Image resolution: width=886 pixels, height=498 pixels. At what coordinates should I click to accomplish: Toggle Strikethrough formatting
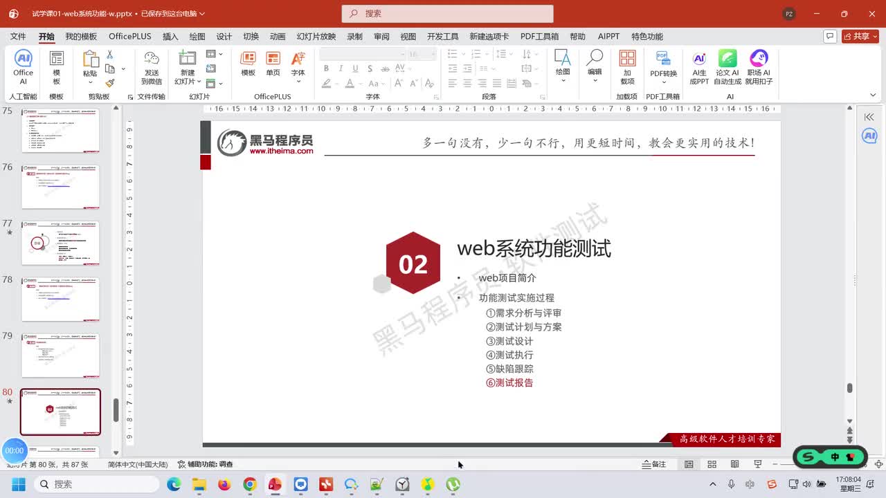384,68
